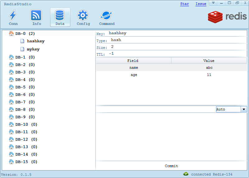Open the Star link
The height and width of the screenshot is (178, 249).
click(x=185, y=4)
